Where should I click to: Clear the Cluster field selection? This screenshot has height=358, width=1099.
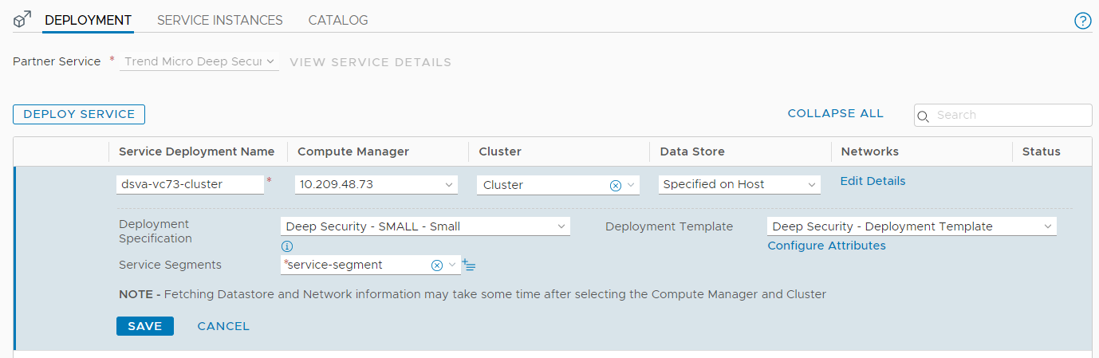click(615, 185)
